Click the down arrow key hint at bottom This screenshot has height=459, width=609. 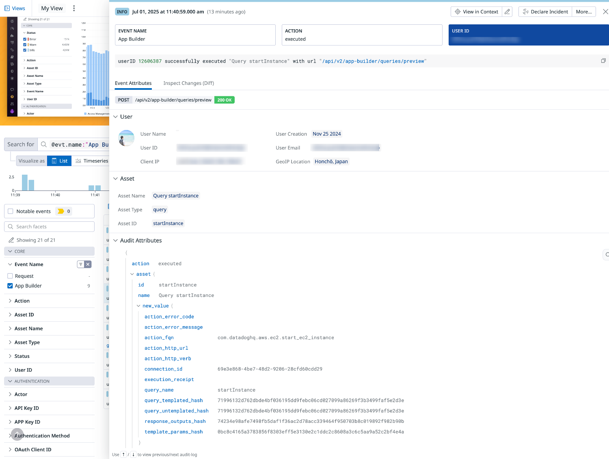point(133,455)
